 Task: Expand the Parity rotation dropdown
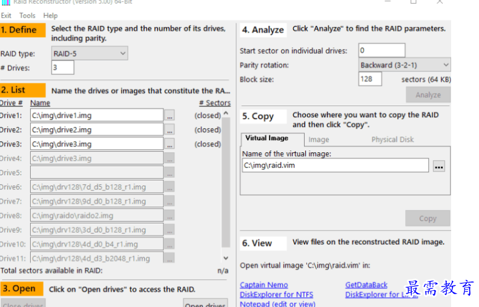pyautogui.click(x=404, y=65)
